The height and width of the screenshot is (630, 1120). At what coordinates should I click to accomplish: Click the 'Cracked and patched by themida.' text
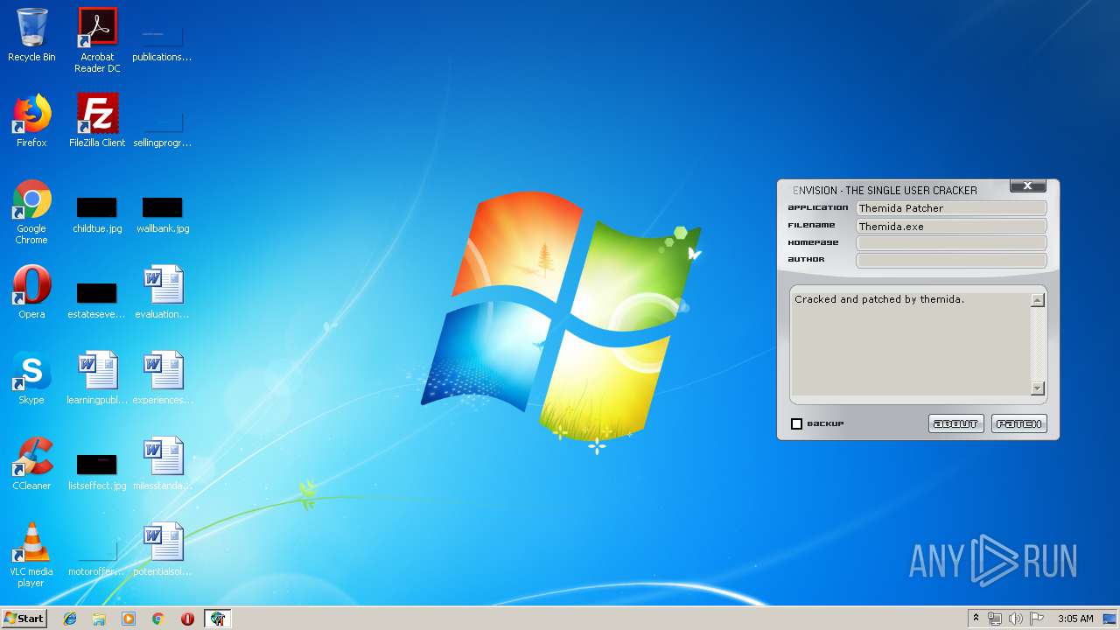click(x=879, y=299)
